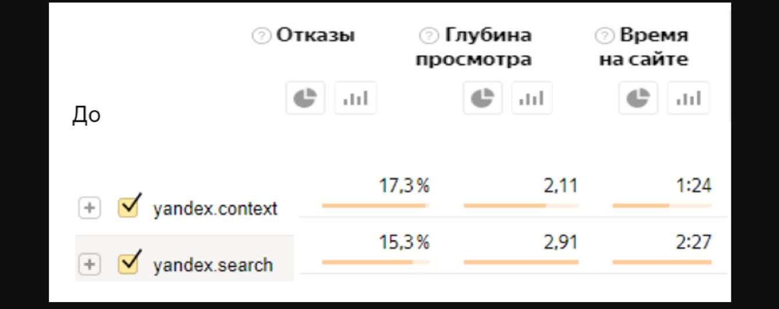Uncheck the yandex.search checkbox
Screen dimensions: 779x309
coord(128,264)
